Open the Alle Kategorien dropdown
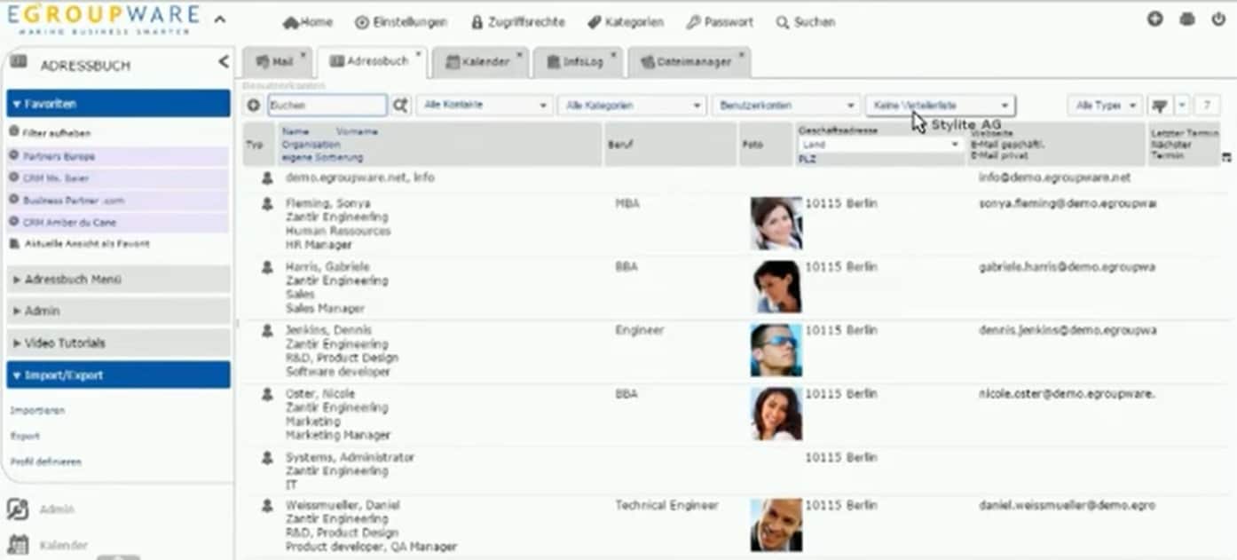 pos(630,105)
